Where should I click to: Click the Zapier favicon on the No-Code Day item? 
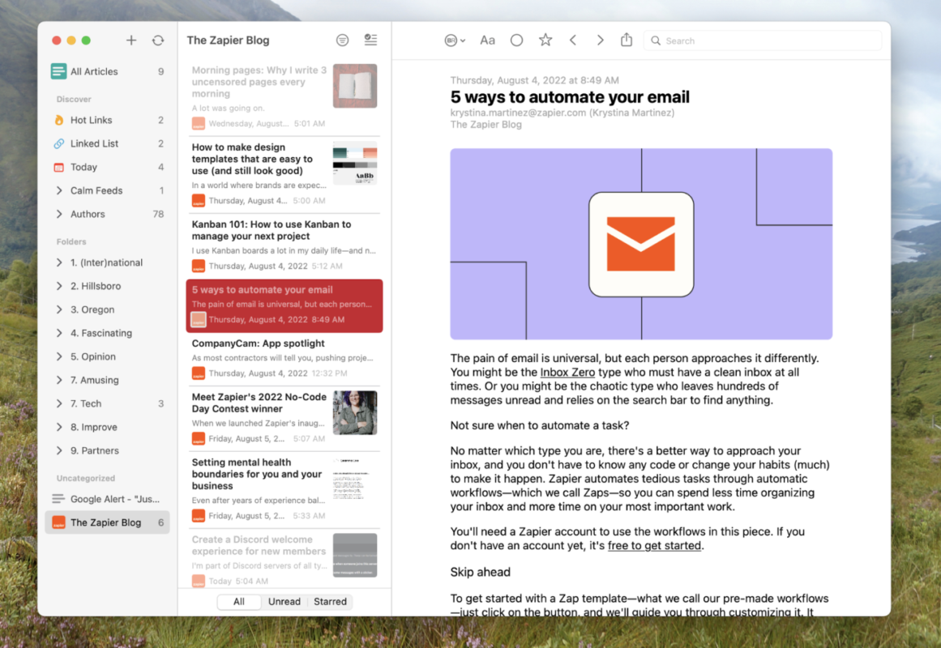click(198, 438)
